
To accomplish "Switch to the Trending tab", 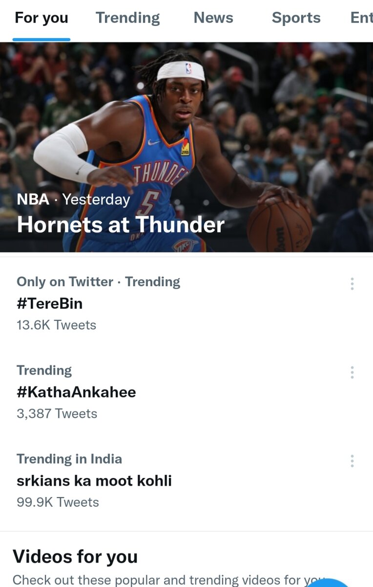I will click(127, 18).
